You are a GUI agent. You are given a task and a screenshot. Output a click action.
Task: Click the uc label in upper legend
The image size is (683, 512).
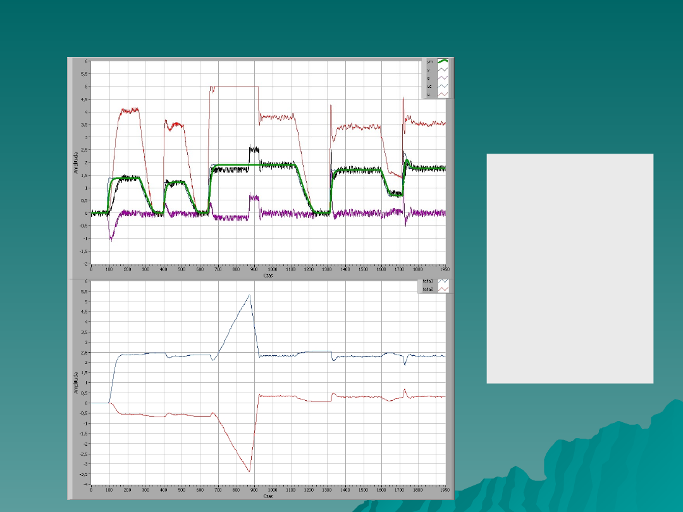430,86
